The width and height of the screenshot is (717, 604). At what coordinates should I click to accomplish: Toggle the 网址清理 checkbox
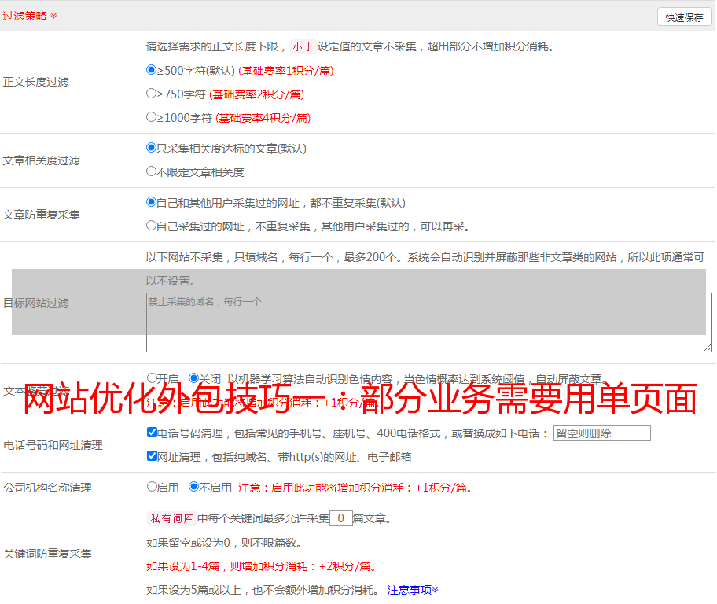(153, 456)
